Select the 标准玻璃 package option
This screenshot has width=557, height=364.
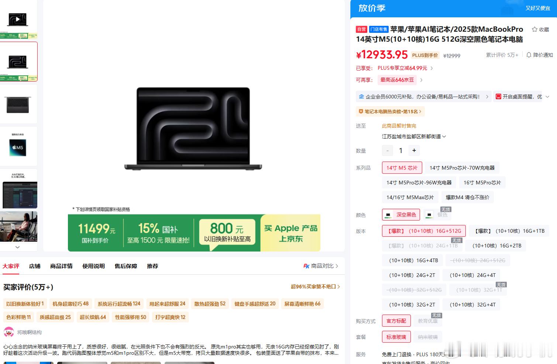(396, 337)
